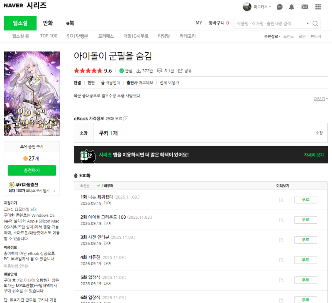This screenshot has height=303, width=332.
Task: Open 판타지 recommended genre
Action: point(316,37)
